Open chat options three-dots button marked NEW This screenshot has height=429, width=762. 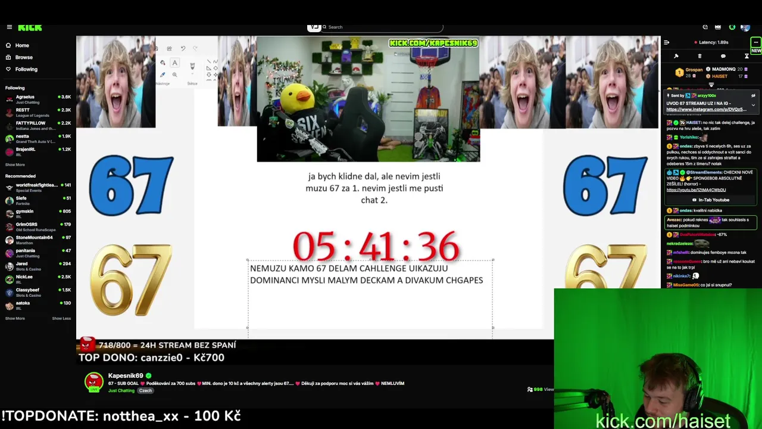(x=755, y=42)
